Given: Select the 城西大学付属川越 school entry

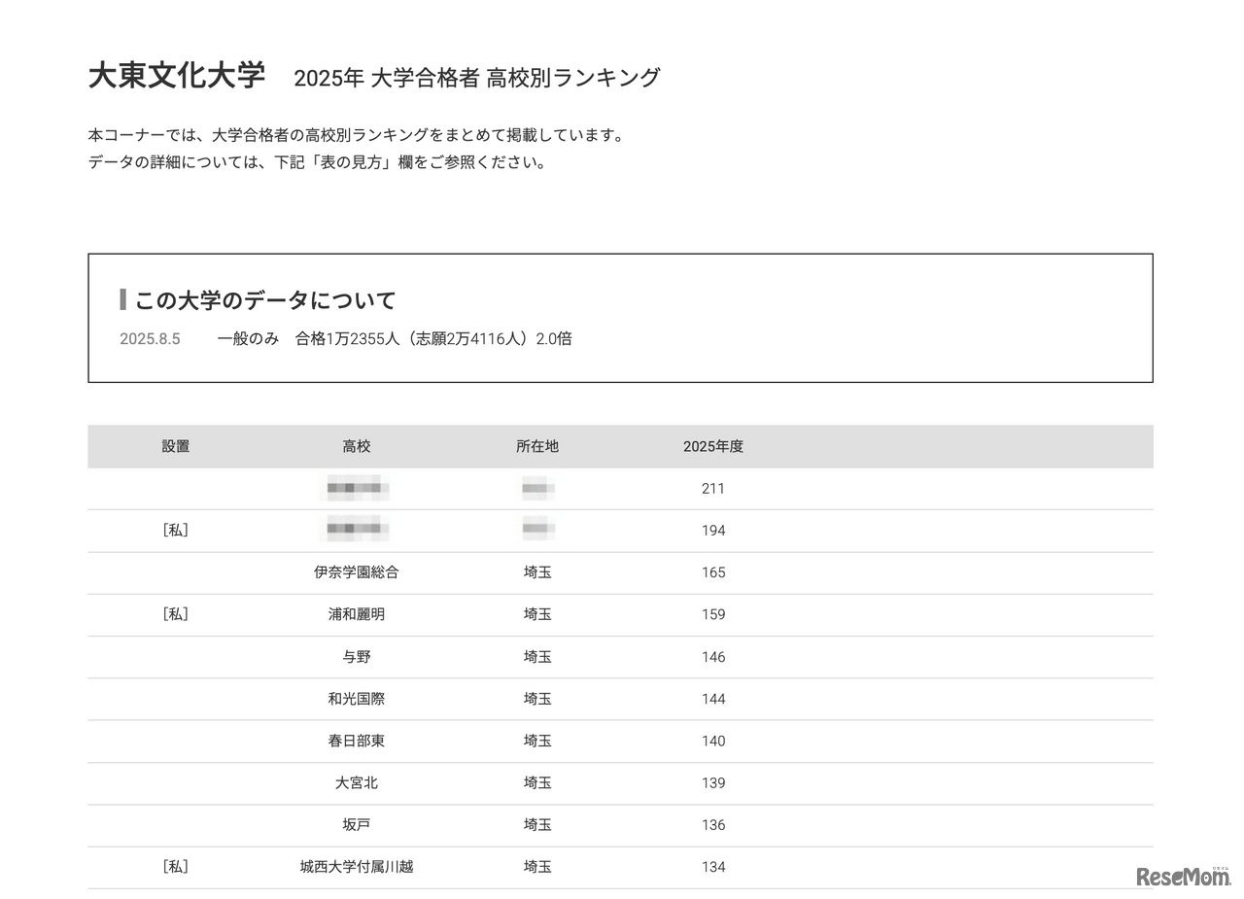Looking at the screenshot, I should point(357,867).
